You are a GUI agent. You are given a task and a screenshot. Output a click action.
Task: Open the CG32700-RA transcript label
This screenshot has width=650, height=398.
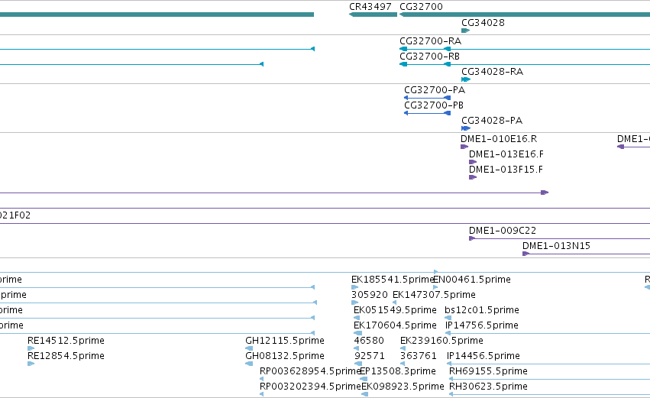(430, 41)
